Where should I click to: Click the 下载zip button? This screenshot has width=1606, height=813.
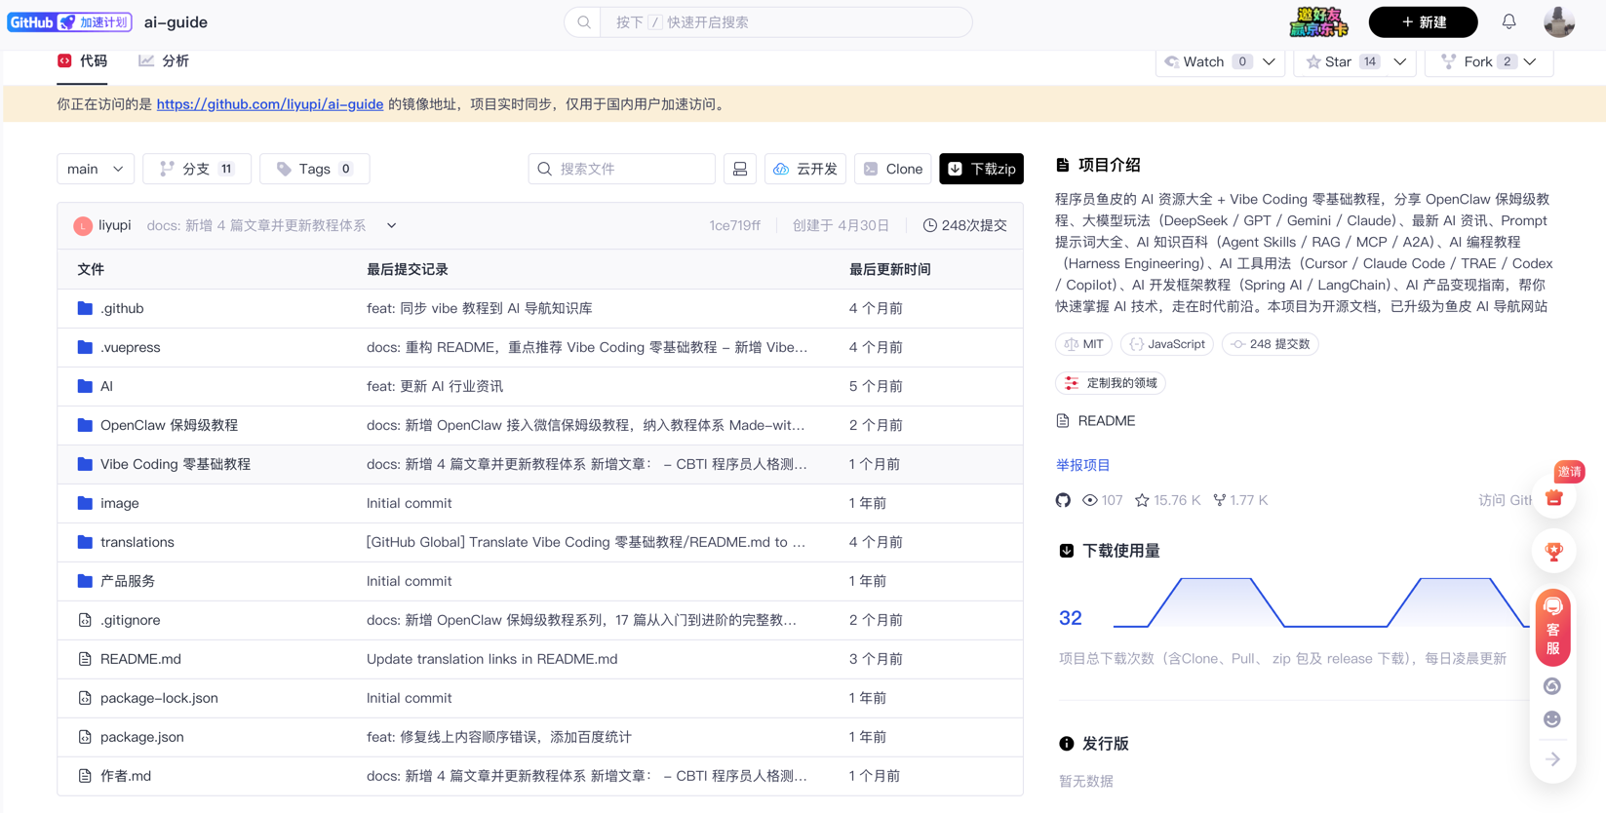point(981,169)
